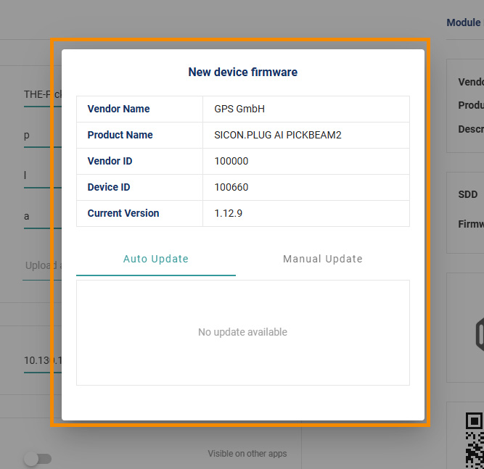Click the hexagon device icon
Screen dimensions: 484x469
pos(478,334)
